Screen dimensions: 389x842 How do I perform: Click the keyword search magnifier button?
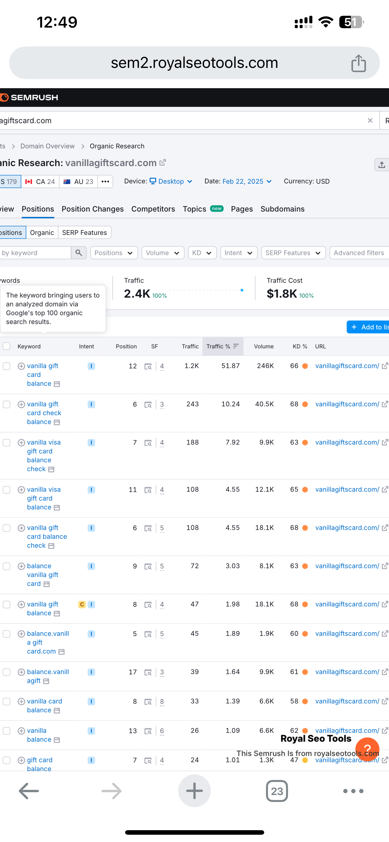[79, 253]
